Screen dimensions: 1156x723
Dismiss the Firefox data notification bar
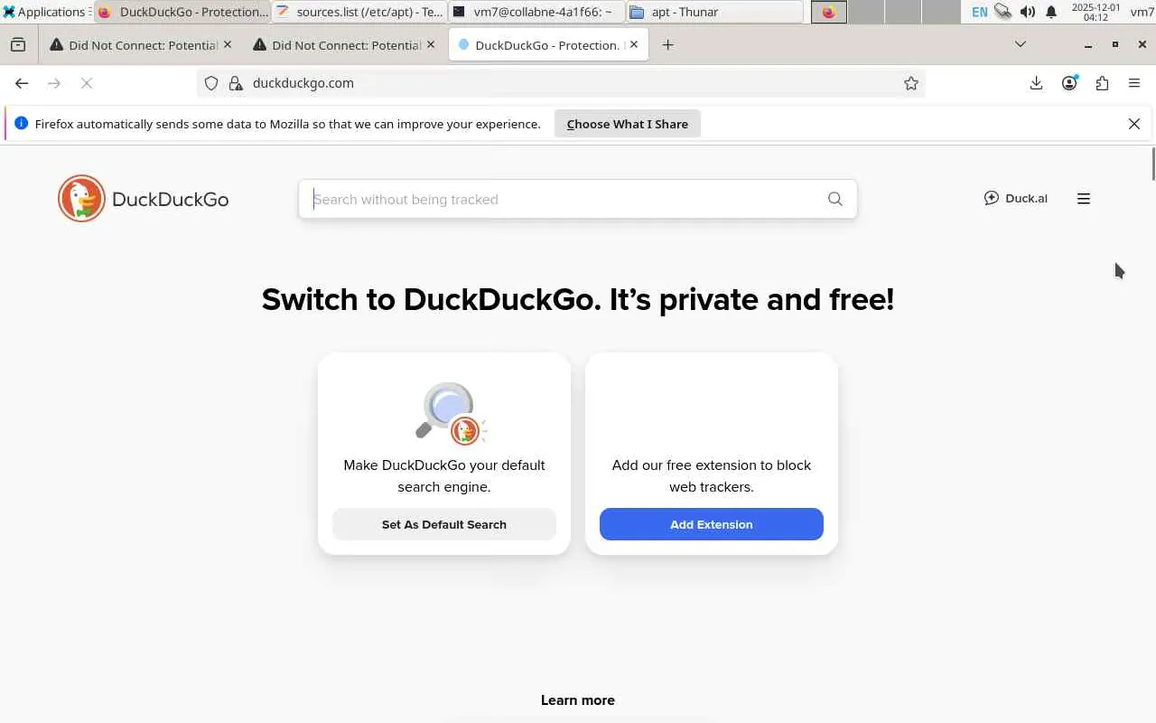1134,124
